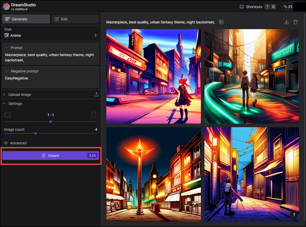Download the generated image set
The width and height of the screenshot is (306, 227).
click(286, 22)
